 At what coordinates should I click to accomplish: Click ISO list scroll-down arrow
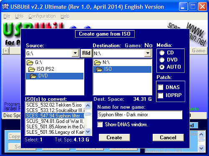click(88, 131)
